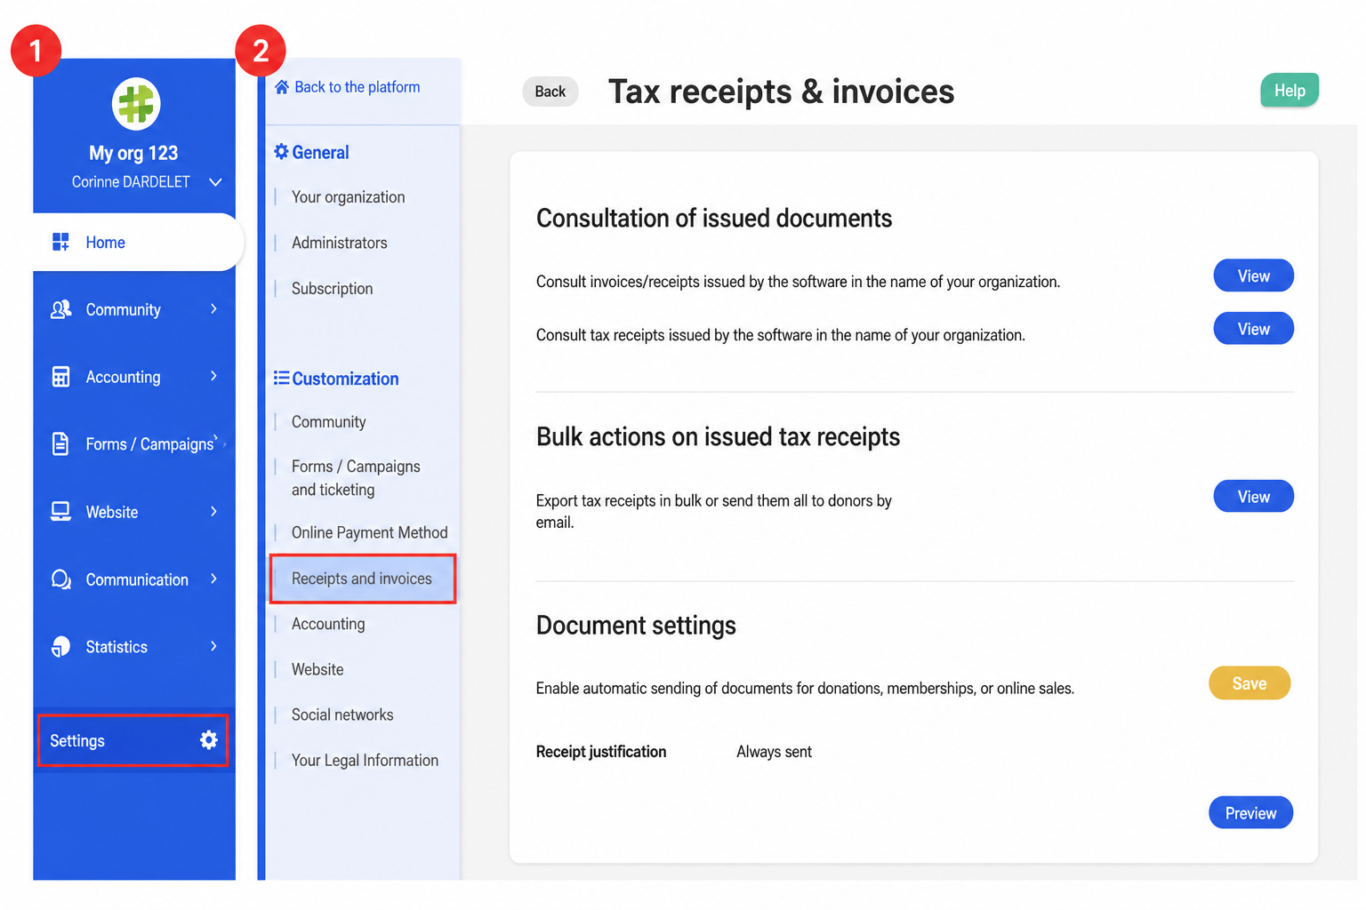
Task: Click the Community people icon
Action: coord(60,309)
